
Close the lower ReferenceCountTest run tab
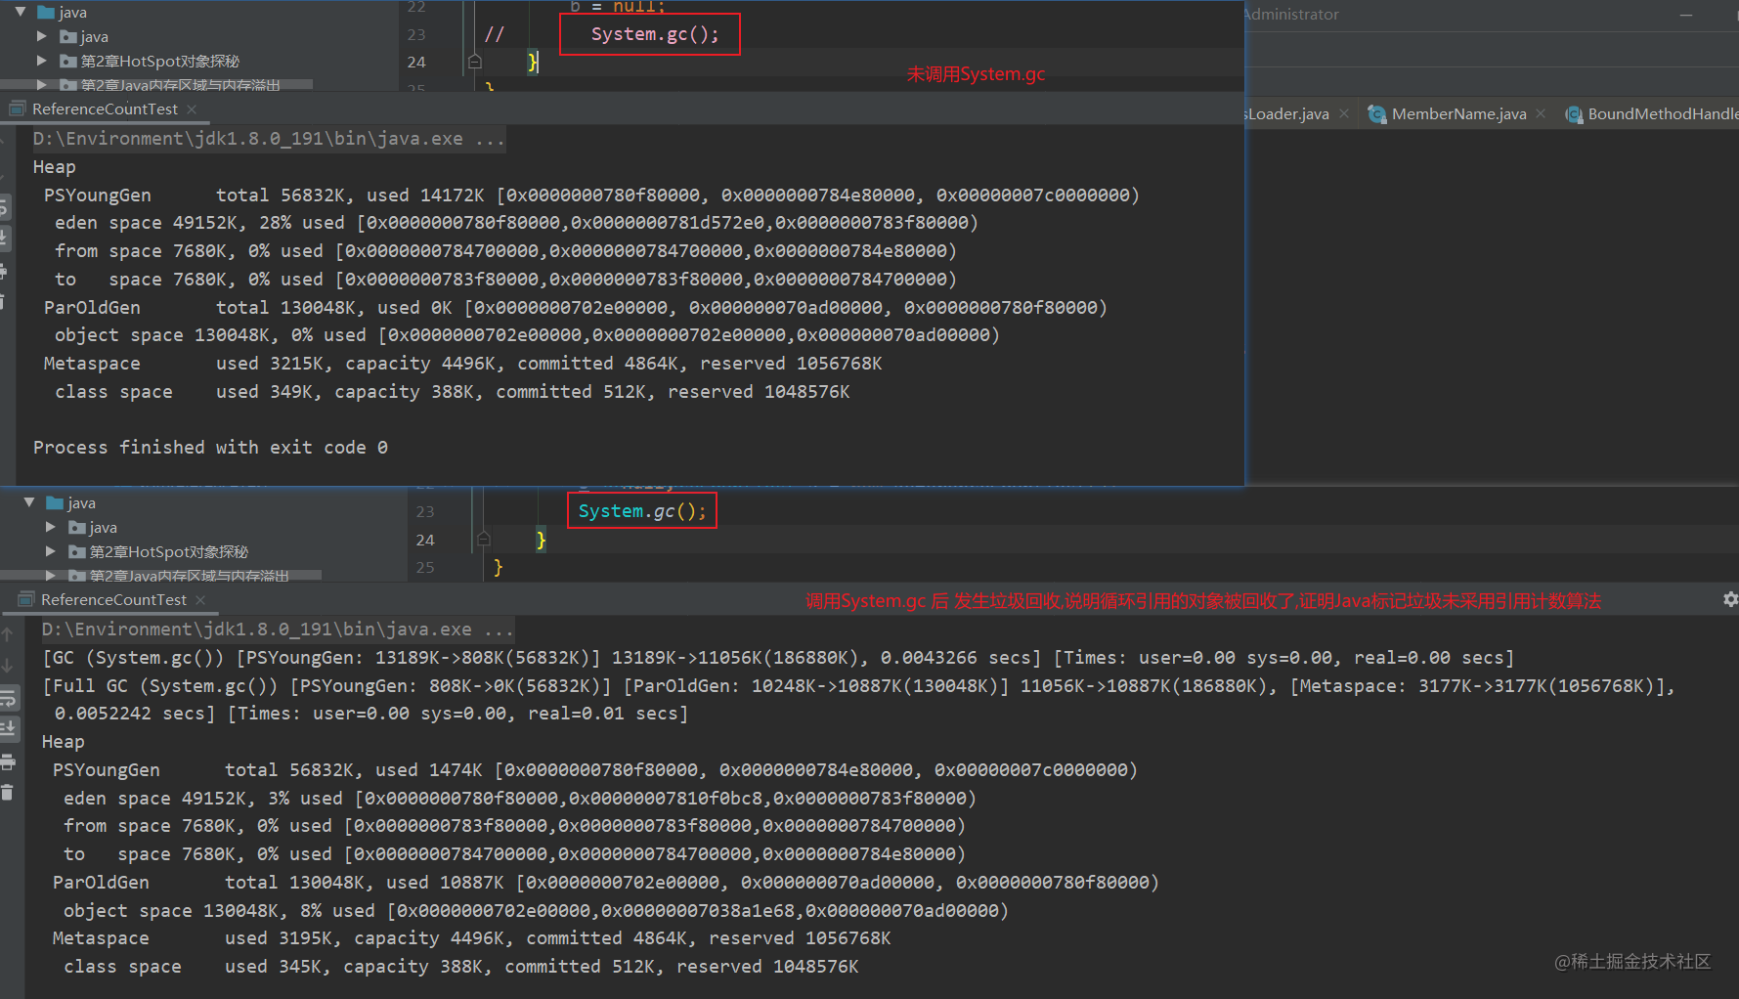click(200, 599)
